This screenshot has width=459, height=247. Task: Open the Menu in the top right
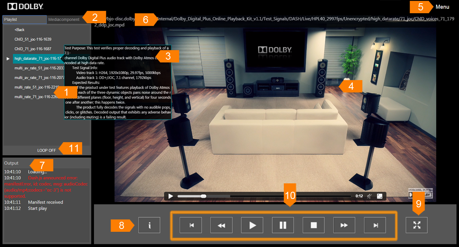tap(442, 7)
